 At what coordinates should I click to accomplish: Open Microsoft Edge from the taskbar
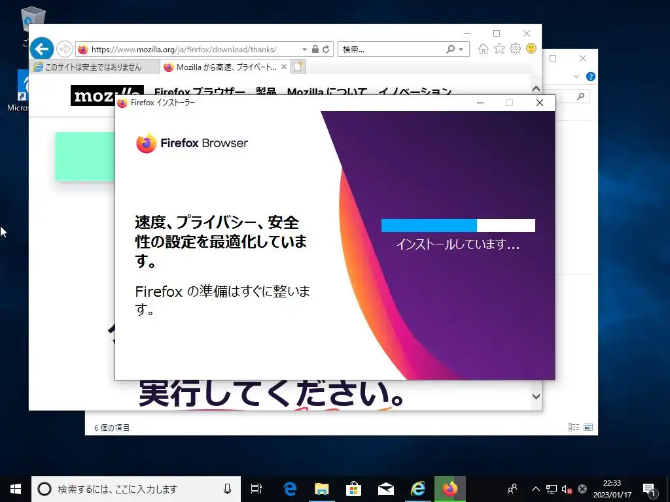(290, 489)
